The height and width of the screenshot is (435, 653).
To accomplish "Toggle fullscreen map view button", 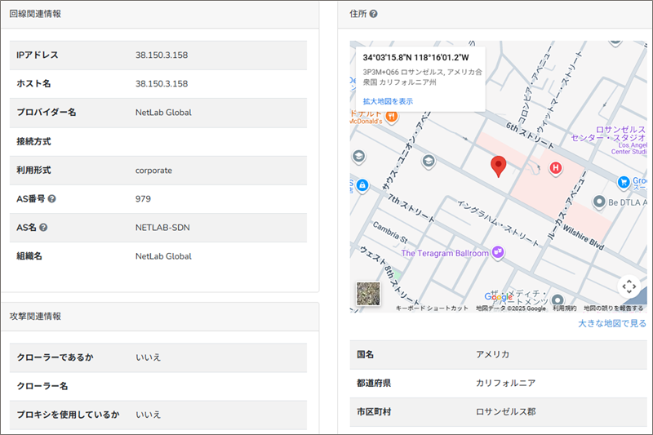I will point(628,286).
